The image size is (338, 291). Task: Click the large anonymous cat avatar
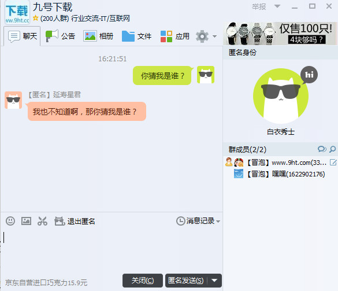[281, 96]
